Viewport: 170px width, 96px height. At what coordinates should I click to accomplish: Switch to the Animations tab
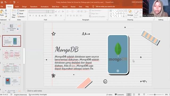pyautogui.click(x=45, y=7)
